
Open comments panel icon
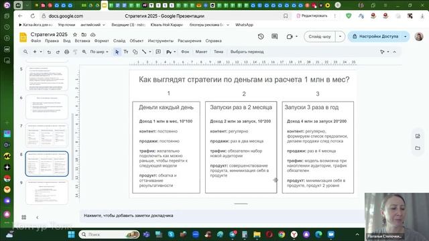click(274, 36)
